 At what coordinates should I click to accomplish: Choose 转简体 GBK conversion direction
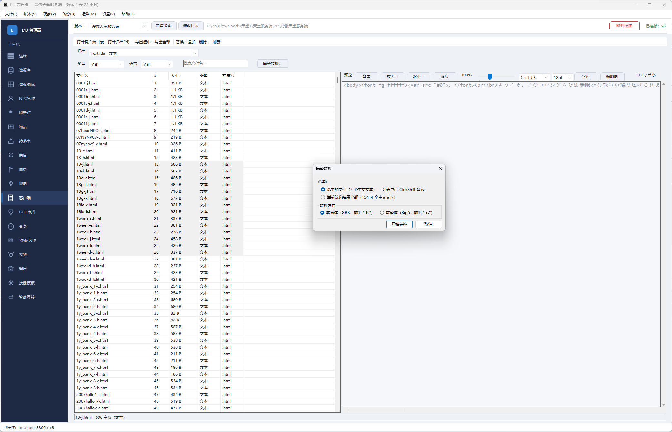[322, 213]
